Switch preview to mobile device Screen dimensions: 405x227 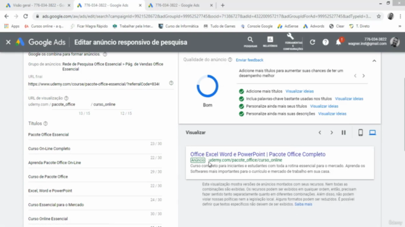[x=360, y=132]
